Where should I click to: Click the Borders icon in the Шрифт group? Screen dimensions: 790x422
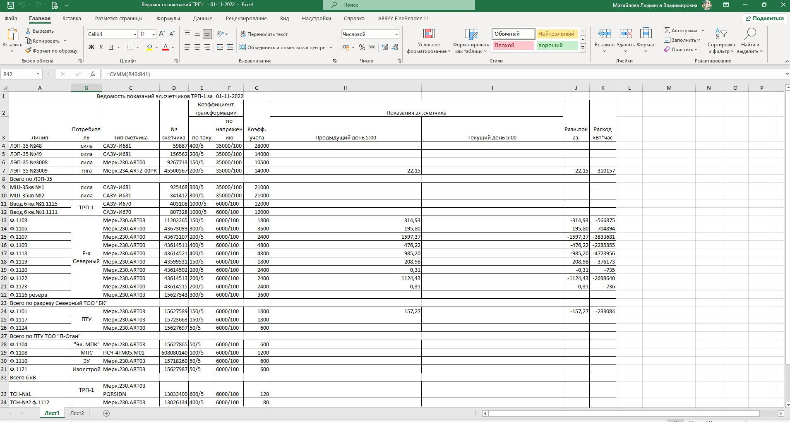pyautogui.click(x=130, y=47)
